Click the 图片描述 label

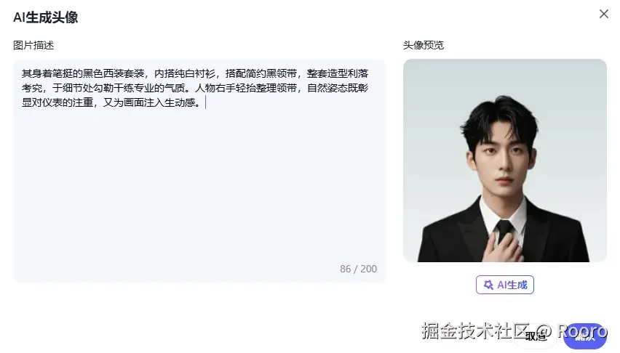[x=33, y=45]
